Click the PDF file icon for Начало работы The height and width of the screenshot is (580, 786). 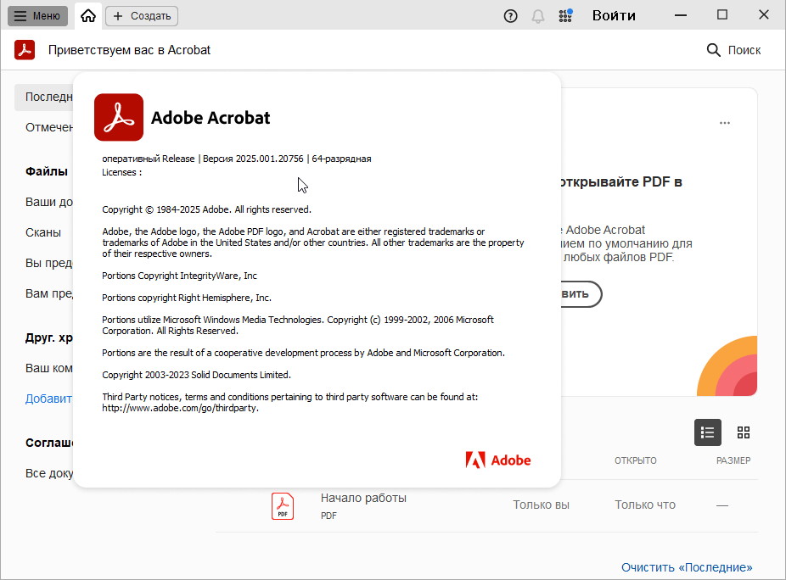[x=283, y=505]
